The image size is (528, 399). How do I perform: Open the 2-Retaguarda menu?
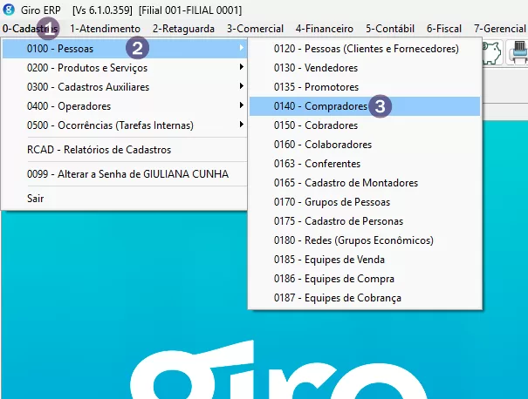pyautogui.click(x=182, y=28)
